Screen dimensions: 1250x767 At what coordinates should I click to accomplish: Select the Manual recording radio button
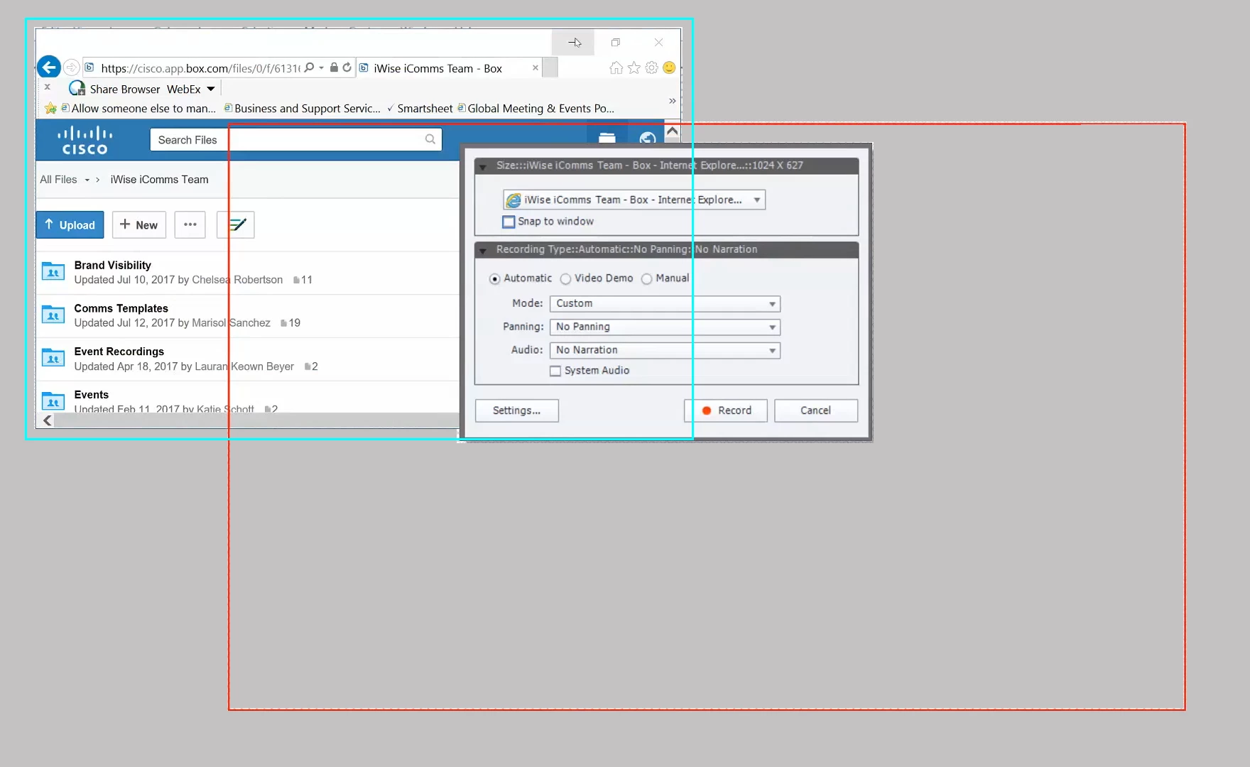[646, 279]
